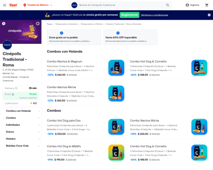
Task: Expand chevron next to Combos category
Action: click(39, 118)
